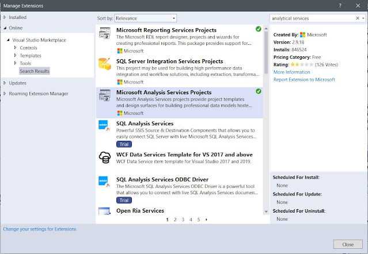Click the SQL Server Integration Services icon

click(x=105, y=64)
